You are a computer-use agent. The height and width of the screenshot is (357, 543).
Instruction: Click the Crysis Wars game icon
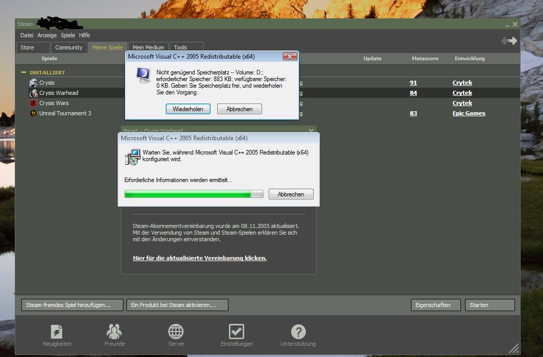coord(33,103)
